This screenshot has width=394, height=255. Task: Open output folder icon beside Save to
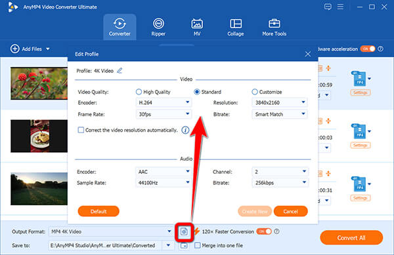click(x=184, y=245)
